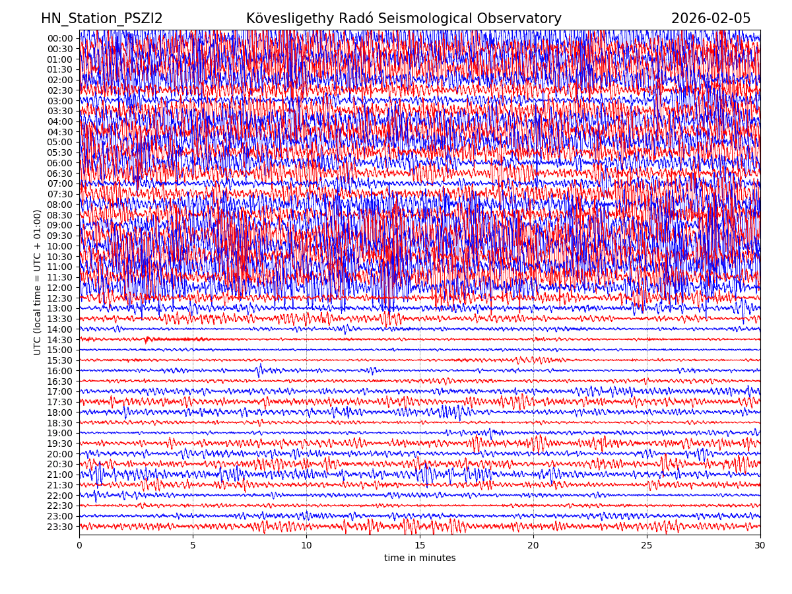
Task: Click the vertical UTC local time axis label
Action: tap(38, 282)
